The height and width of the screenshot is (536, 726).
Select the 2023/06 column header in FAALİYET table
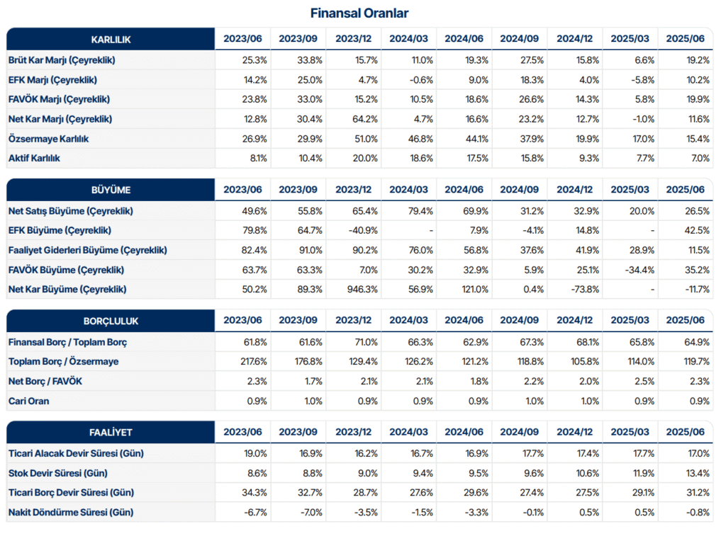click(x=242, y=432)
